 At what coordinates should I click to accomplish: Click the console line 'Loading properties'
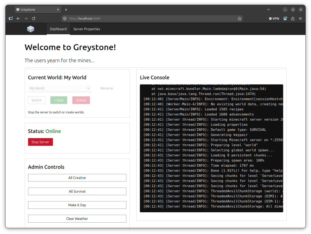click(x=229, y=125)
